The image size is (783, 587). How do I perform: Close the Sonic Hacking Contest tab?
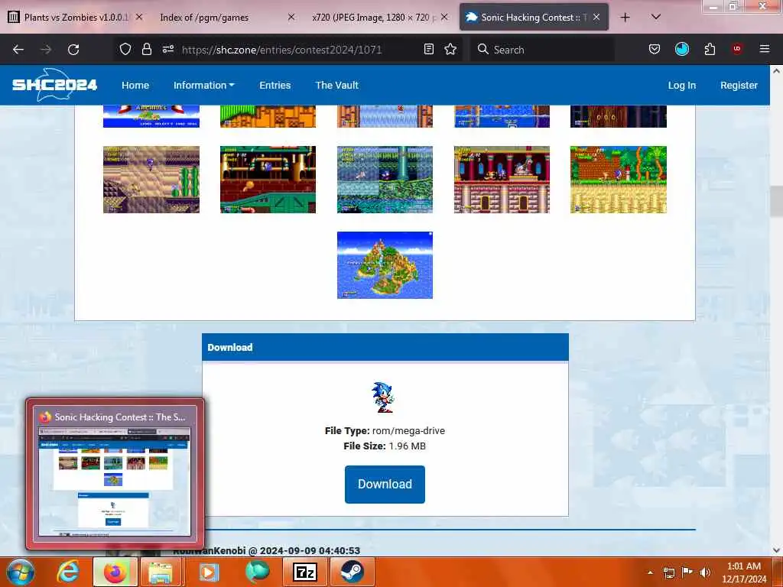tap(596, 17)
